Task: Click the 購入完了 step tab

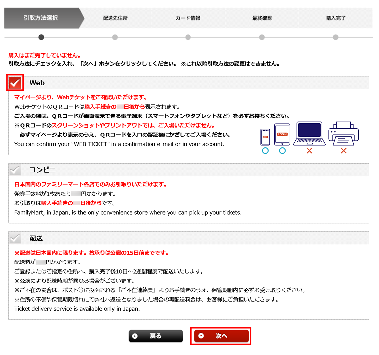Action: pos(335,18)
